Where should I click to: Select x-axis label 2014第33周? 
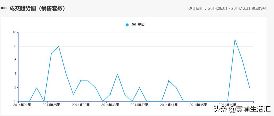110,105
